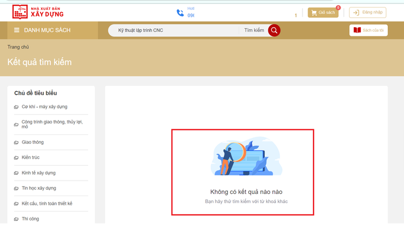Select the Tin học xây dựng topic

click(x=39, y=188)
